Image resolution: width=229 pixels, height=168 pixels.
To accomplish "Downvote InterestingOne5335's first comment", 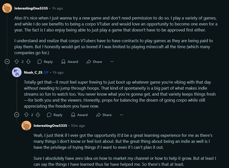I will click(x=28, y=62).
